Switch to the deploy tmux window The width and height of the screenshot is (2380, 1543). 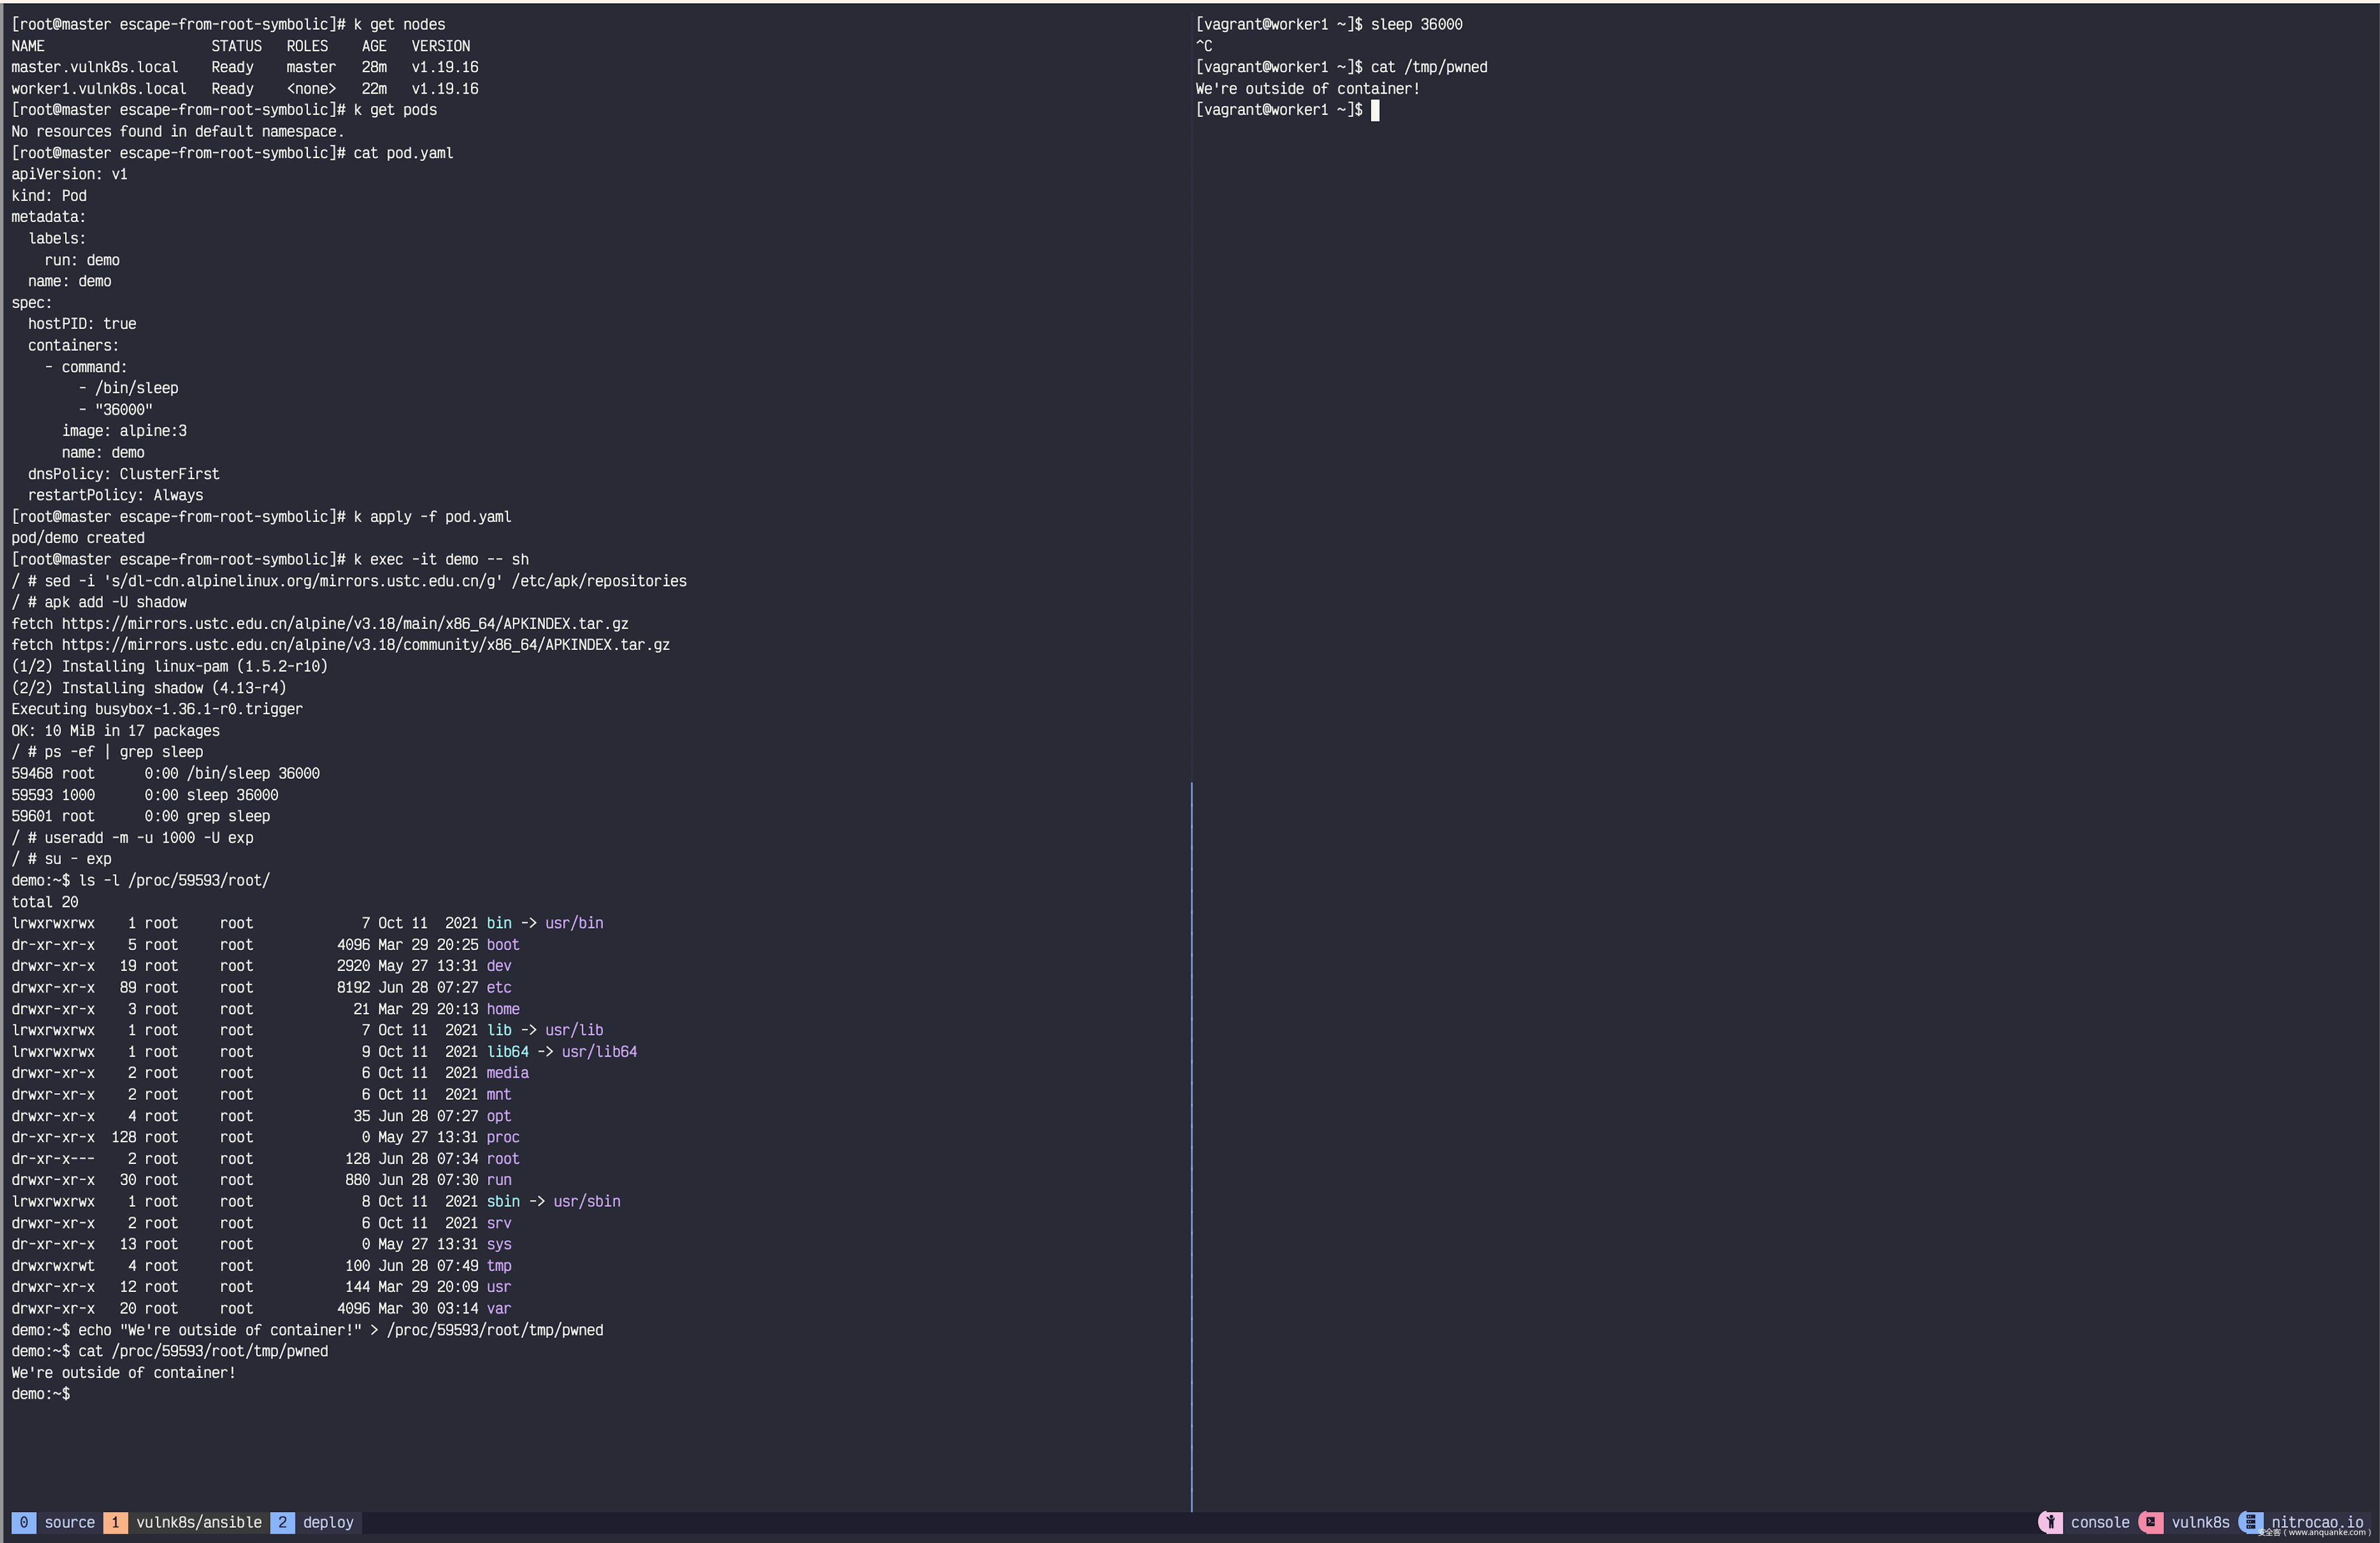(328, 1522)
